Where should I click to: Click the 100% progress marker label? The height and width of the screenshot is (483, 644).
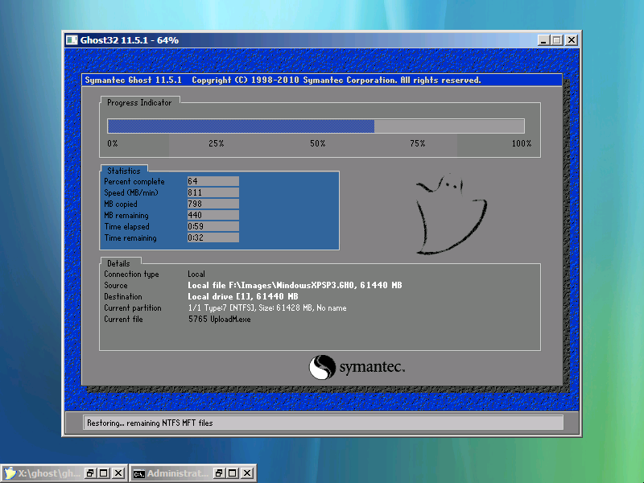[522, 144]
